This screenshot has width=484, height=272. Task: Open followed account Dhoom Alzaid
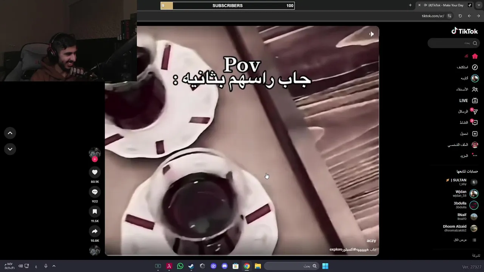tap(461, 228)
